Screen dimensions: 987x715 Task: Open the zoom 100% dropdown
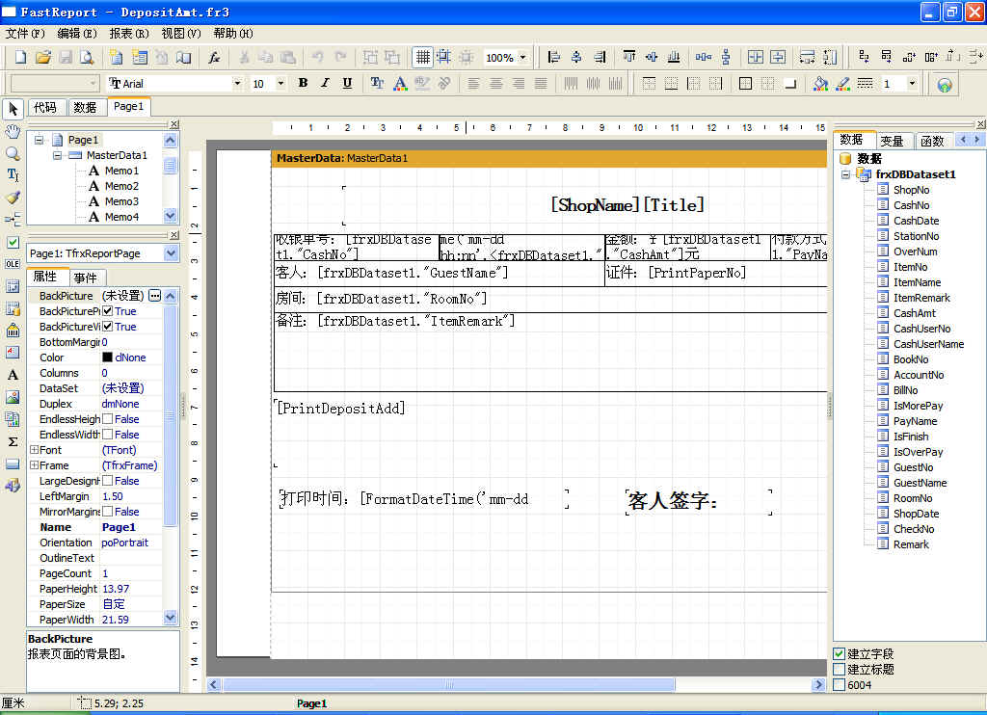tap(522, 58)
